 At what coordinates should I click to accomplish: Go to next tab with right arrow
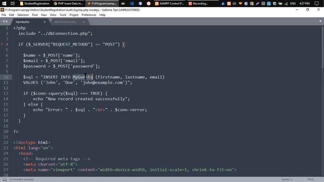[x=7, y=21]
